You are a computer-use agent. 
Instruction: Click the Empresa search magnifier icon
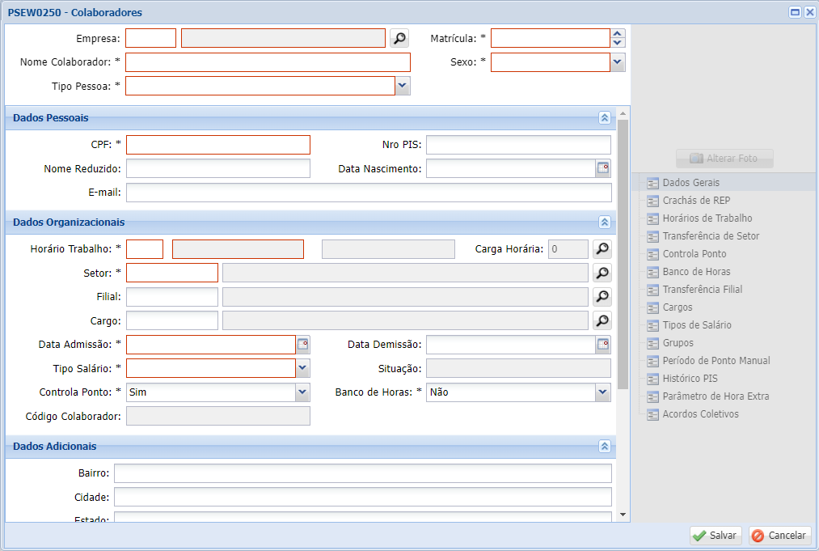399,38
